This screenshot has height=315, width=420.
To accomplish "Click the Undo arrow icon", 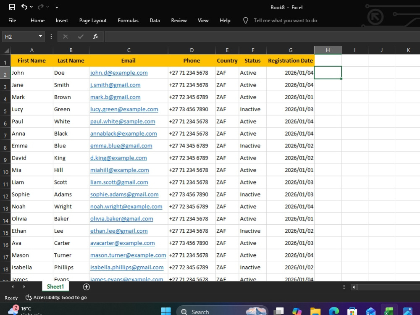I will pos(24,7).
